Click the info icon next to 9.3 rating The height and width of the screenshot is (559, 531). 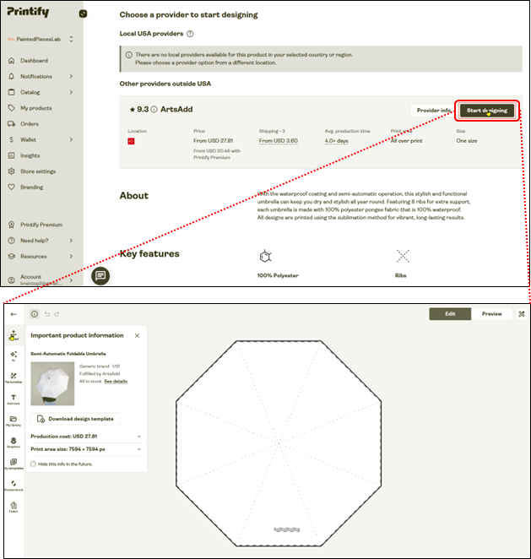(154, 110)
